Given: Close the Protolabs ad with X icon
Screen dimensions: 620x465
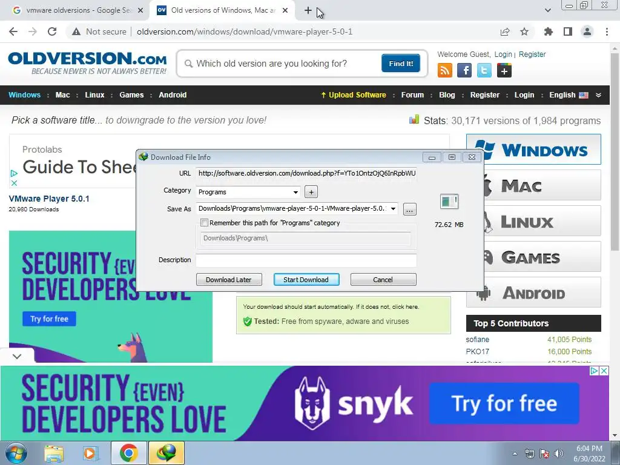Looking at the screenshot, I should pos(14,183).
